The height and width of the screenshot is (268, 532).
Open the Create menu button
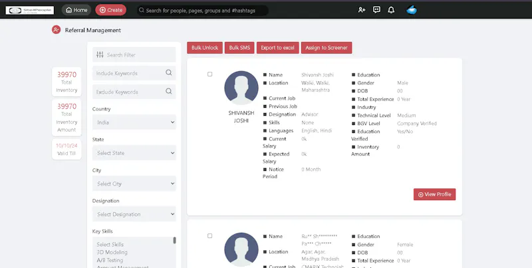(x=110, y=10)
